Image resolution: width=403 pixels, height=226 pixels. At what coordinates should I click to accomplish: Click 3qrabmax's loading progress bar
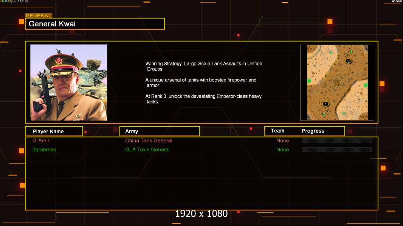pos(337,150)
